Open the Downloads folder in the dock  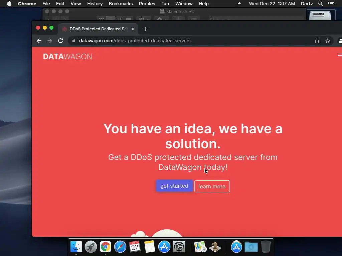[251, 247]
